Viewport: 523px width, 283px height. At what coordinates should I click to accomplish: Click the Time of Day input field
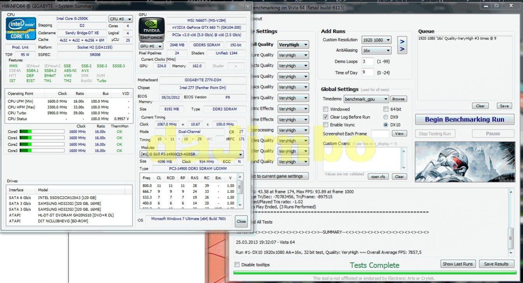[367, 72]
